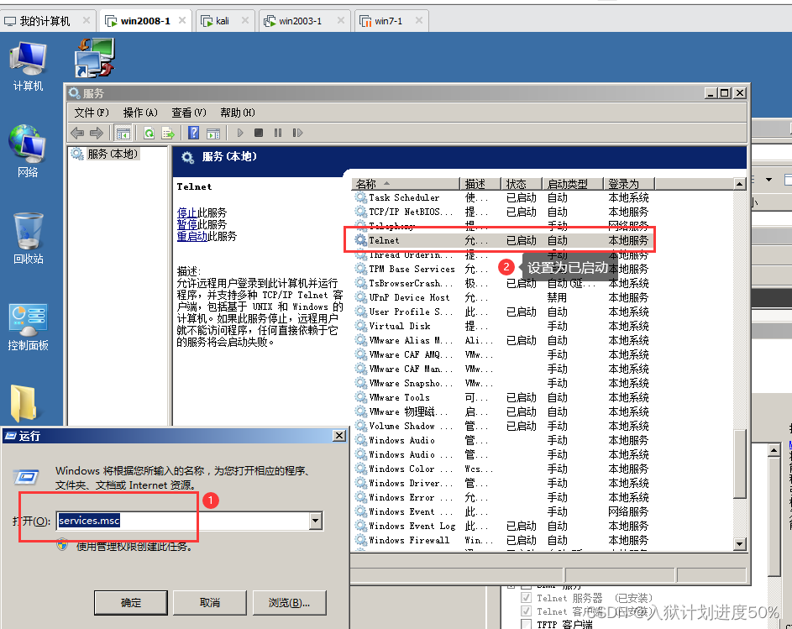Click the Back arrow in Services toolbar

[x=77, y=133]
